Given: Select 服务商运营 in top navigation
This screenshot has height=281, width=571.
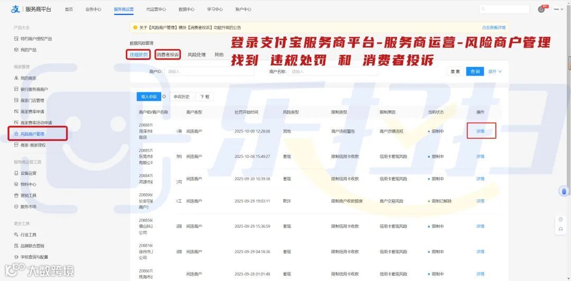Looking at the screenshot, I should 124,10.
